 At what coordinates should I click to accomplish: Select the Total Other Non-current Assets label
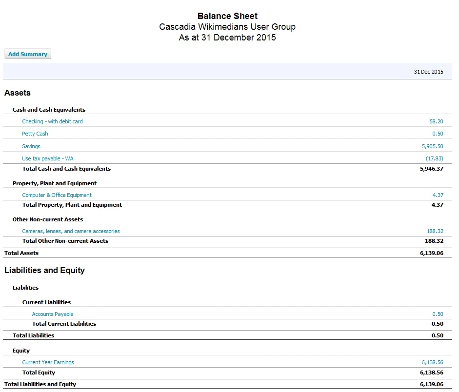(65, 241)
